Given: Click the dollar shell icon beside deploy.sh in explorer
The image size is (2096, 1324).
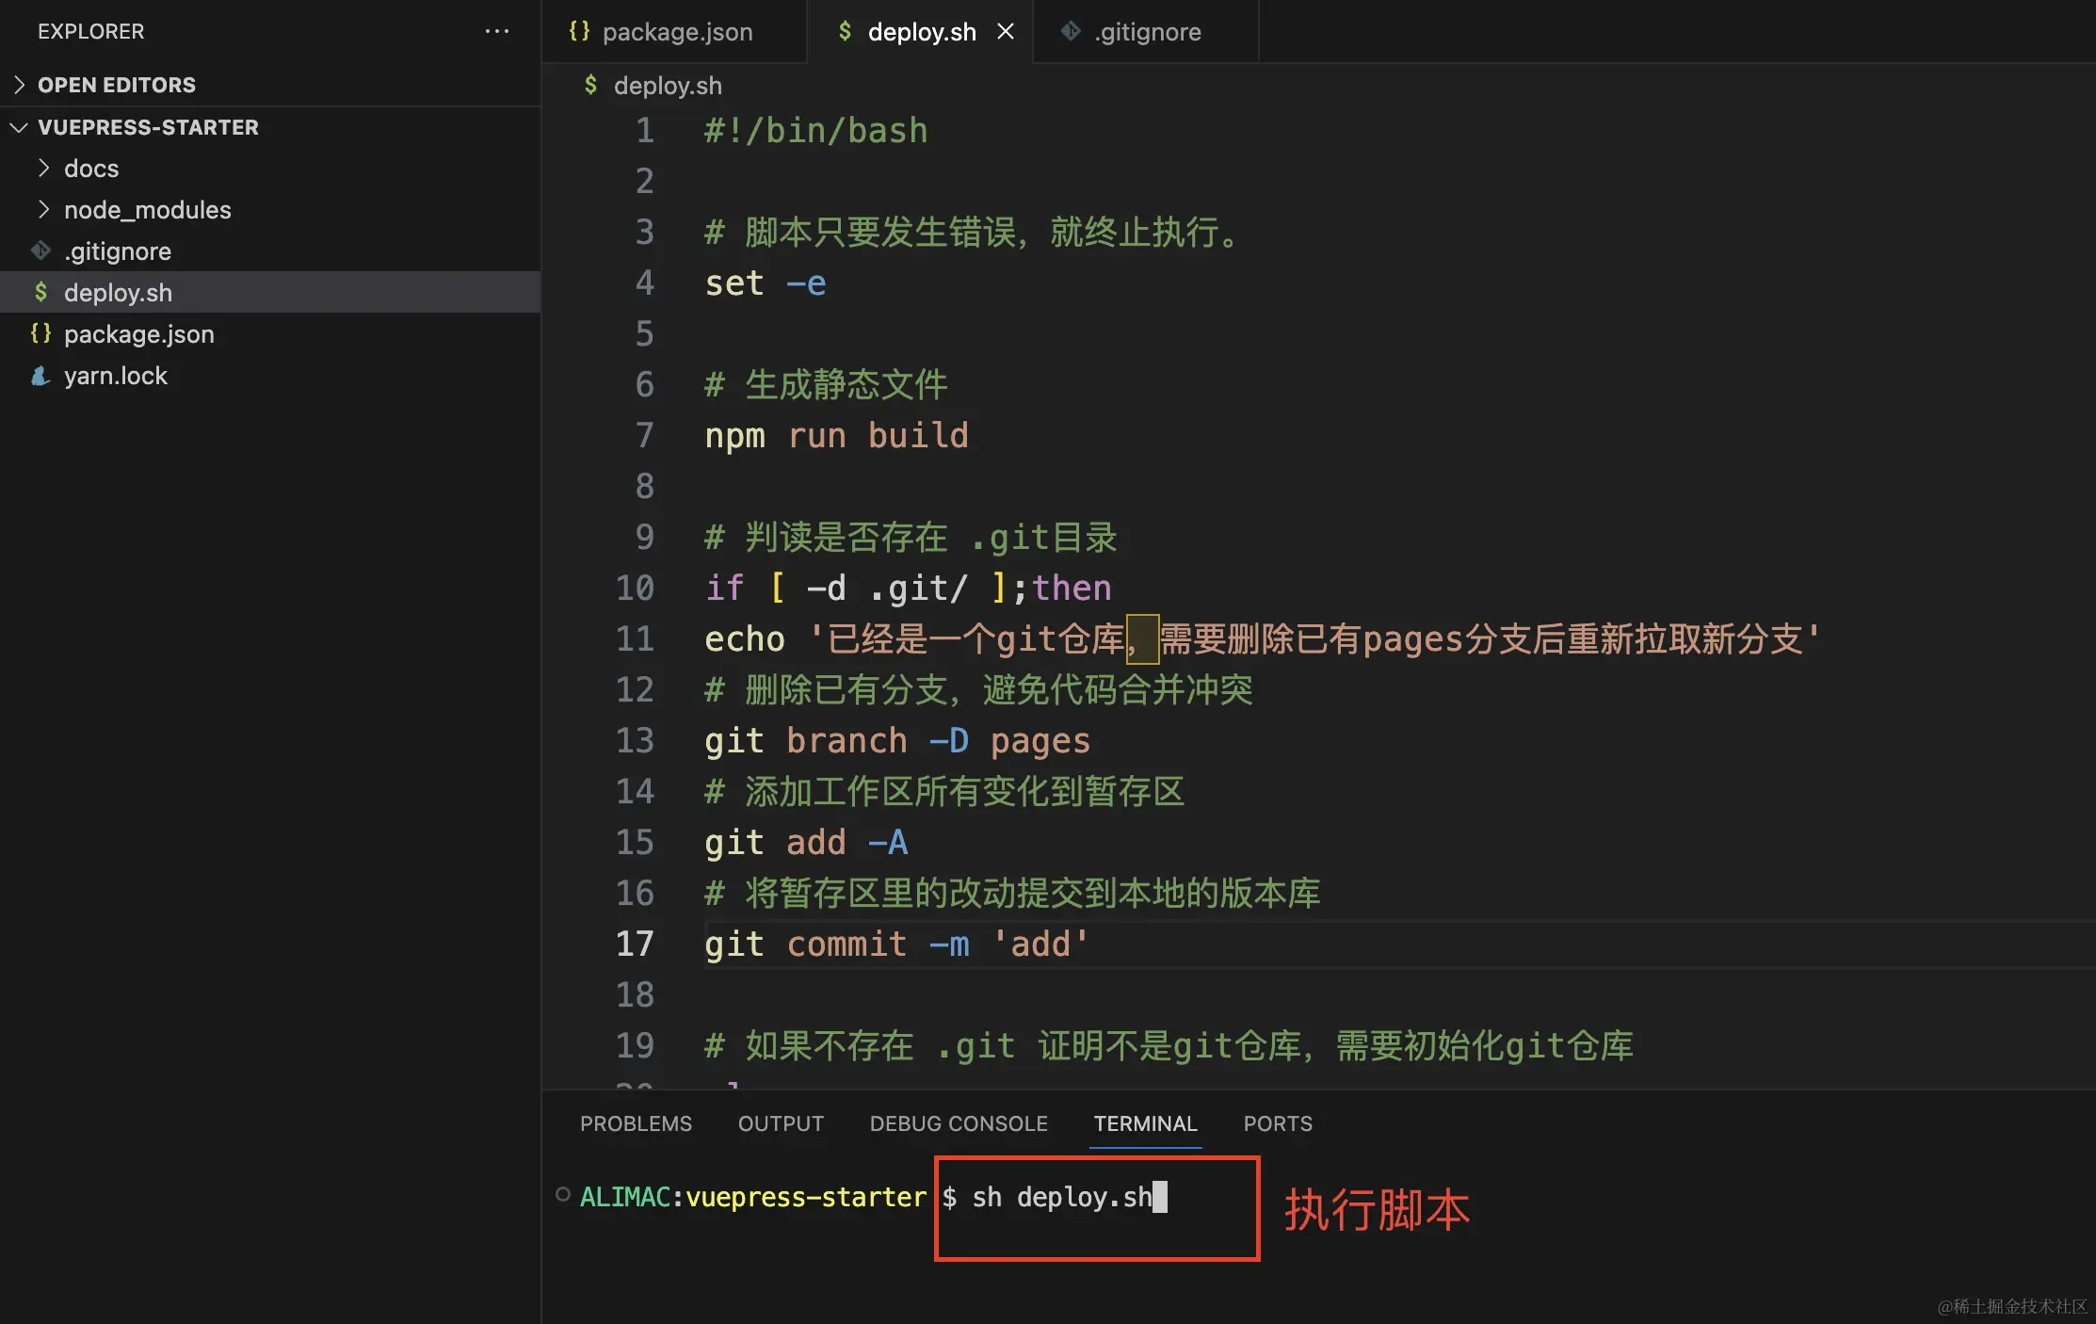Looking at the screenshot, I should (40, 292).
